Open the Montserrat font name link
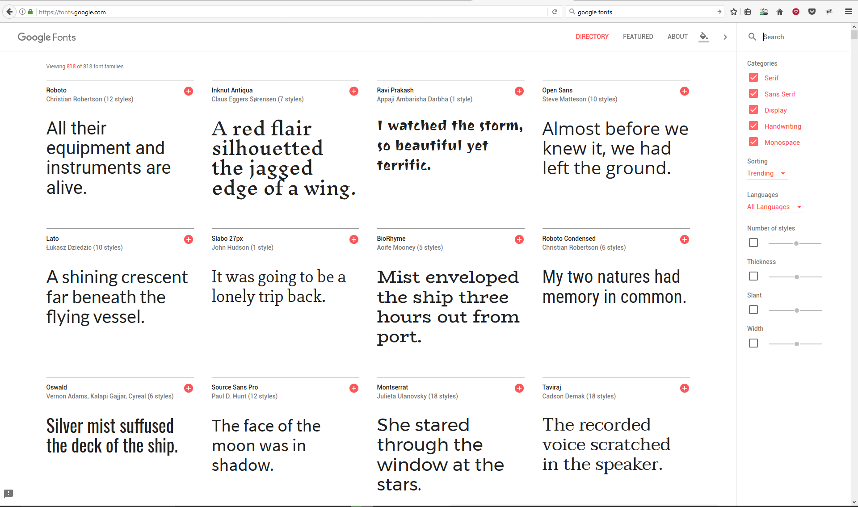Viewport: 858px width, 507px height. click(x=392, y=387)
